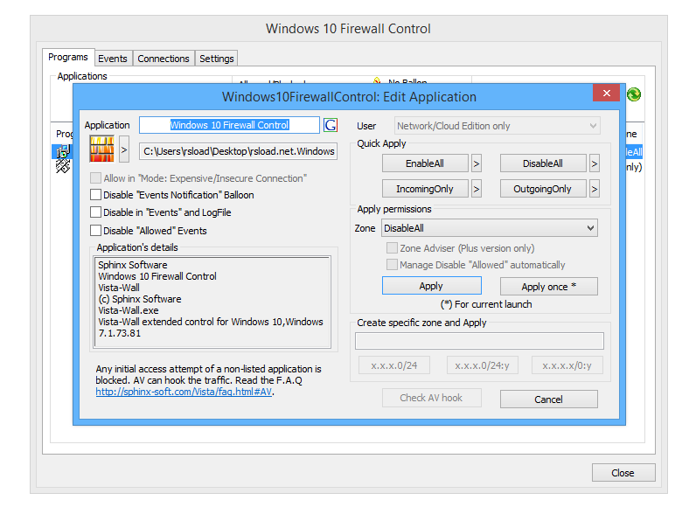Toggle Manage Disable "Allowed" automatically checkbox

pos(392,265)
